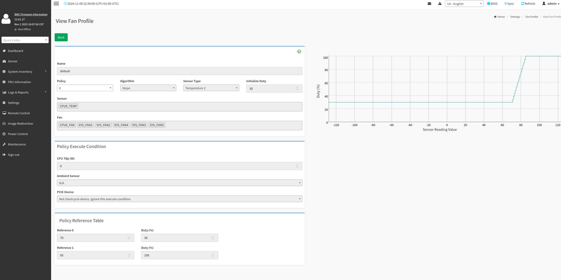Click the BIOS button in header
This screenshot has height=280, width=561.
click(493, 3)
